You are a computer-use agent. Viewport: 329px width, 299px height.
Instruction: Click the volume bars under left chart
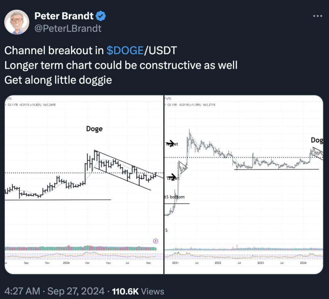81,248
